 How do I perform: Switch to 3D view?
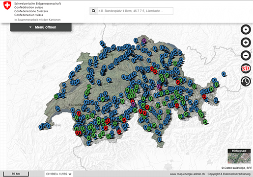[246, 68]
